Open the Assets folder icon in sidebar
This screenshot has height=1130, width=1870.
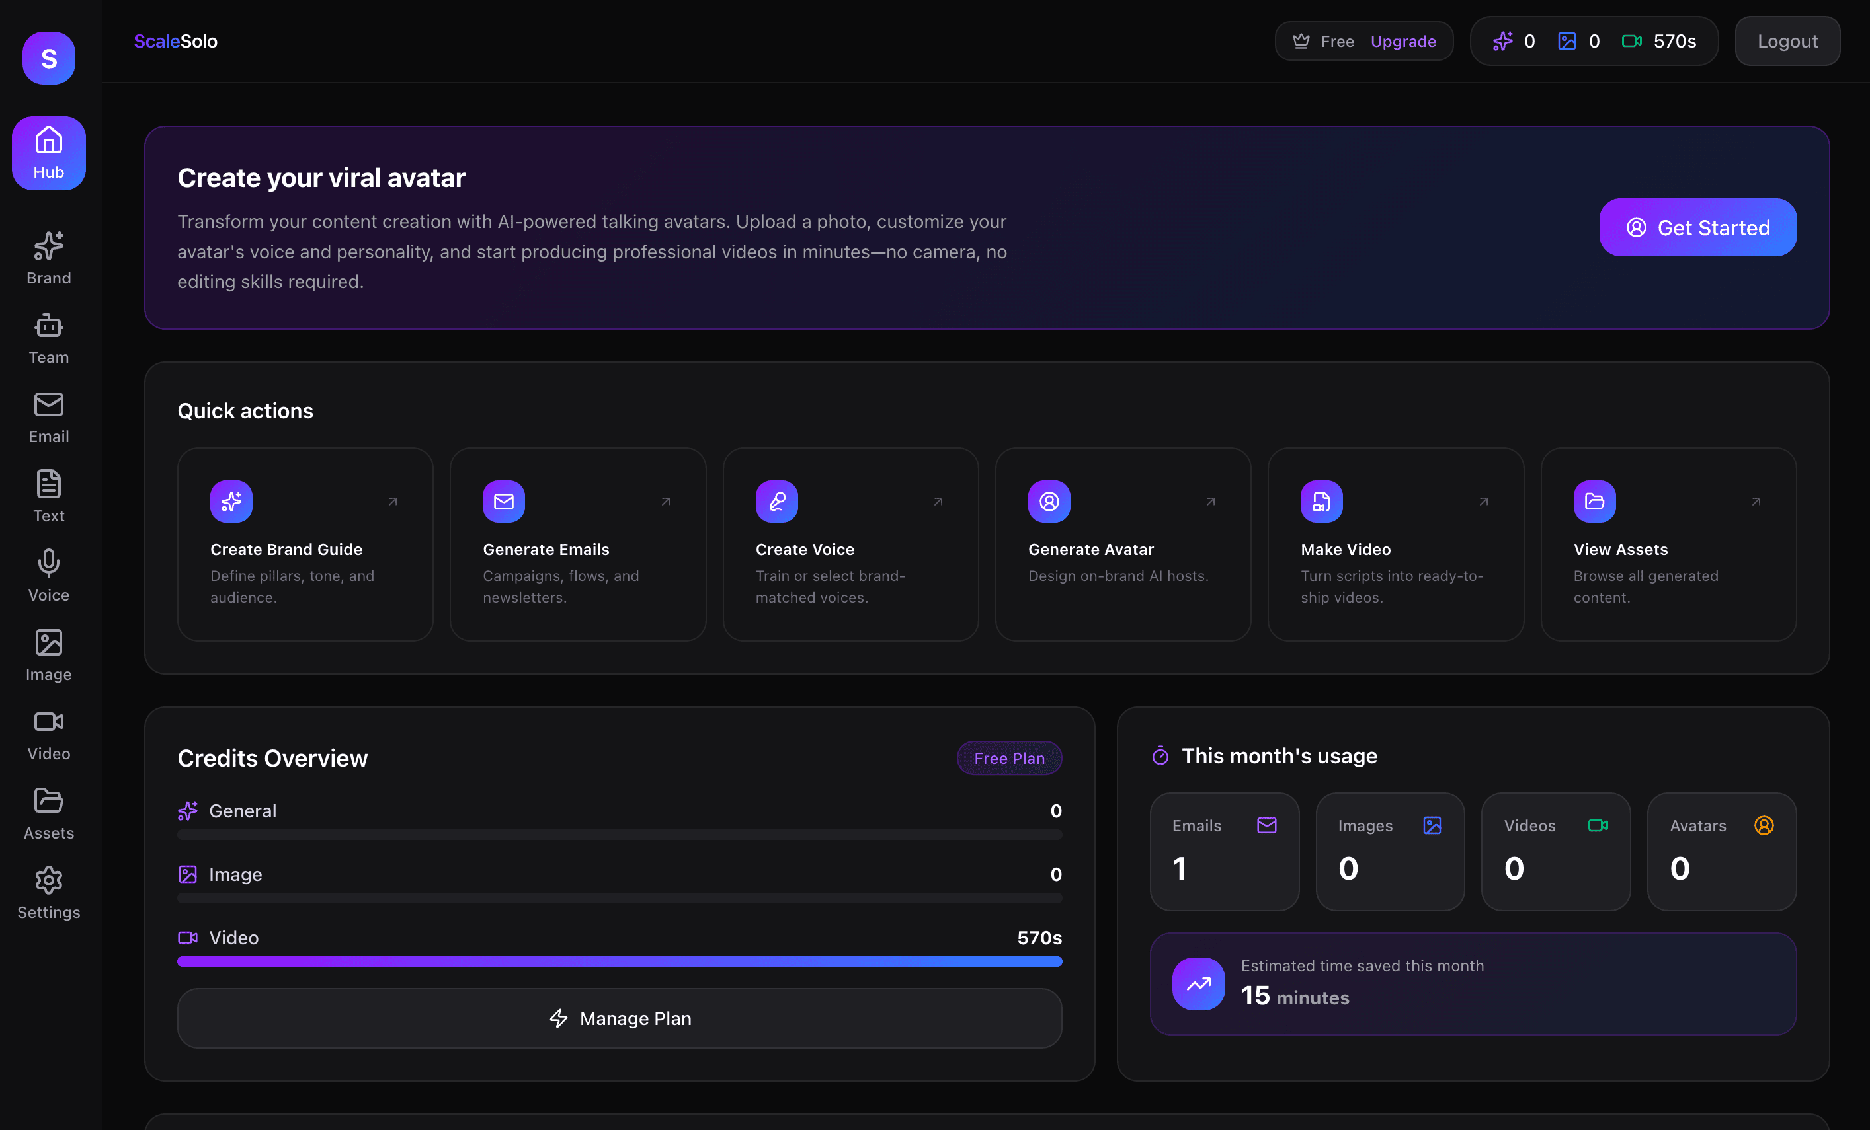tap(48, 801)
